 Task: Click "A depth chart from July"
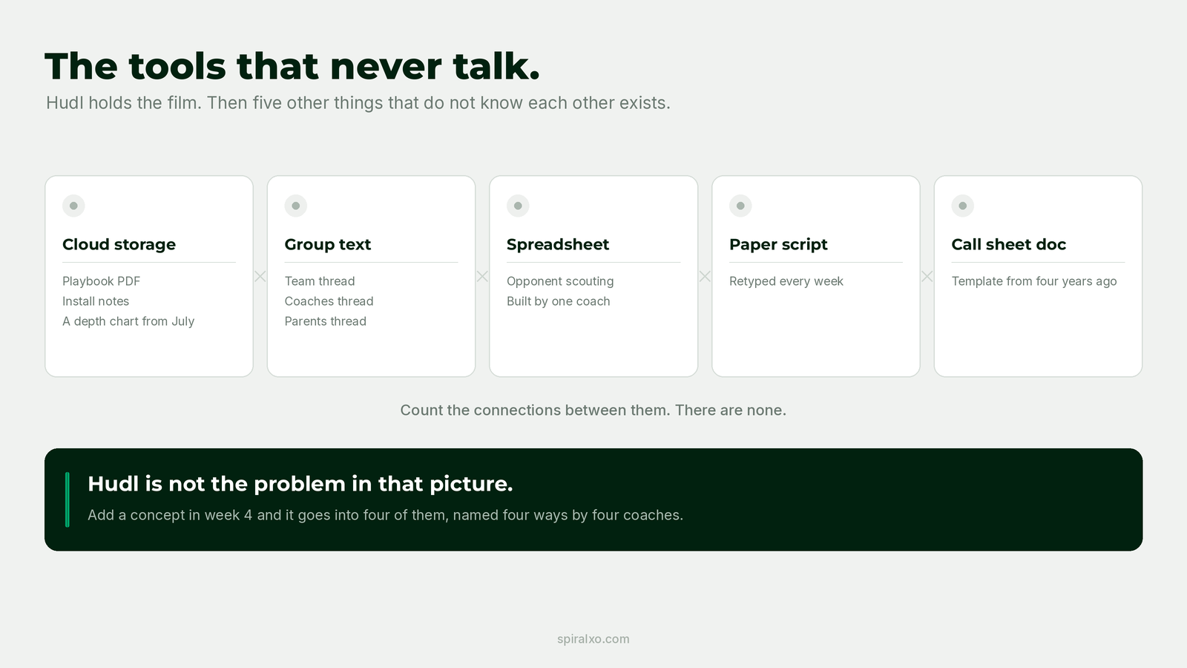[128, 321]
